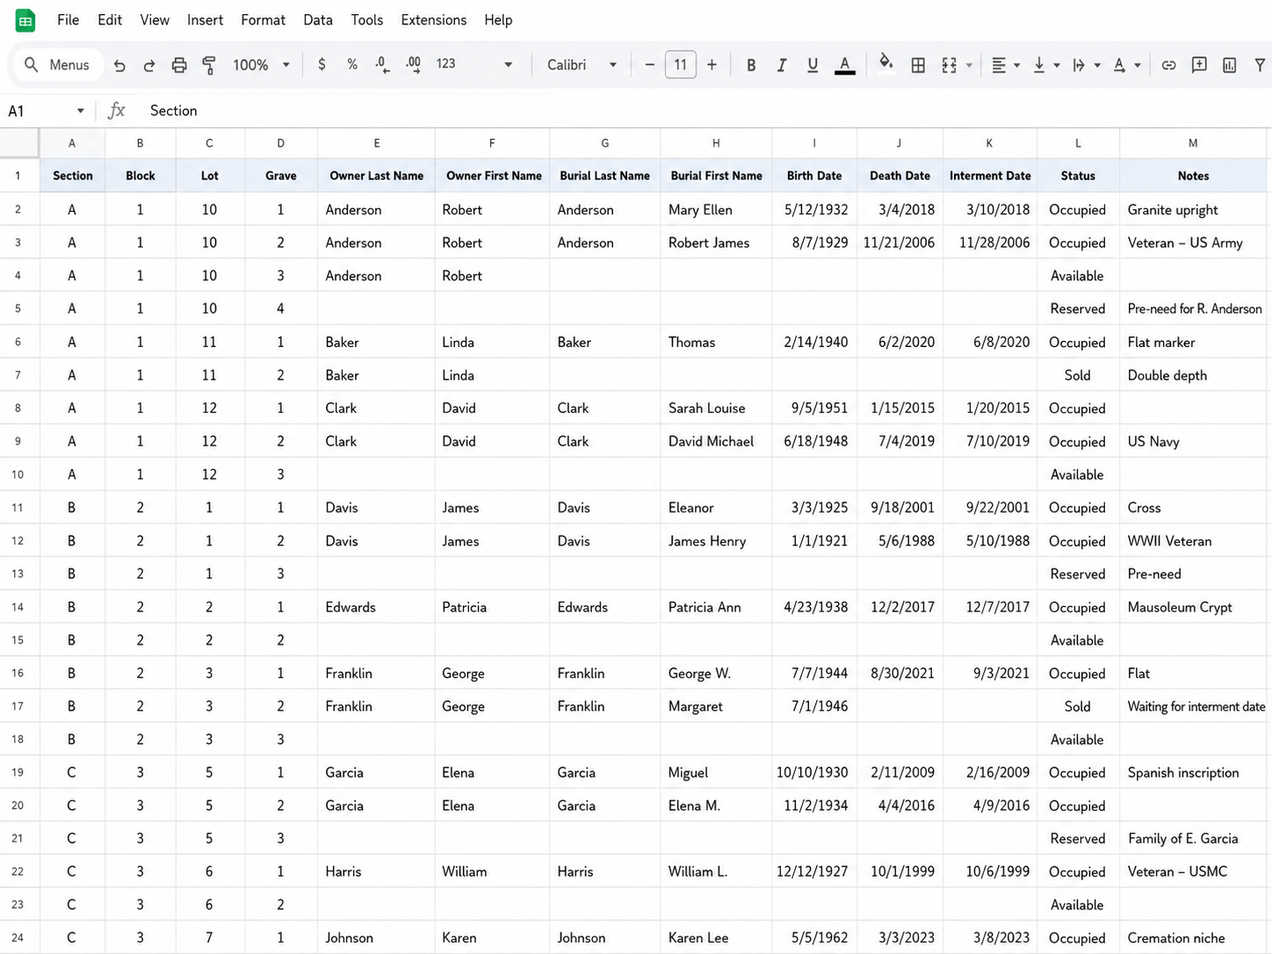Open the Format menu

[x=263, y=19]
